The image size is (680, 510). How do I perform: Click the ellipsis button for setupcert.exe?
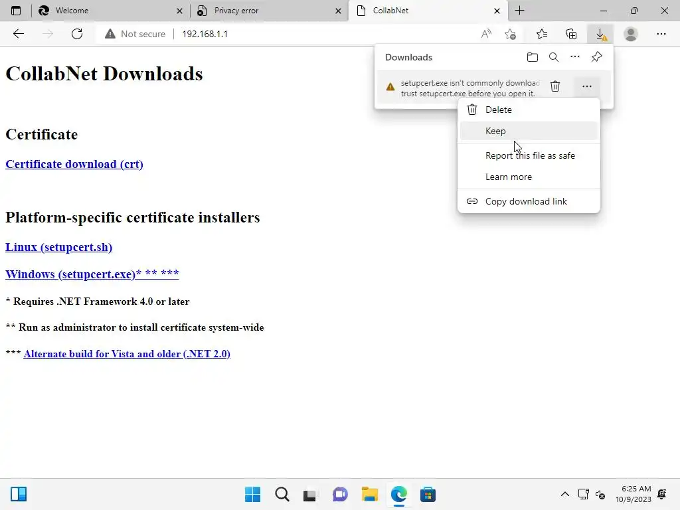tap(587, 86)
